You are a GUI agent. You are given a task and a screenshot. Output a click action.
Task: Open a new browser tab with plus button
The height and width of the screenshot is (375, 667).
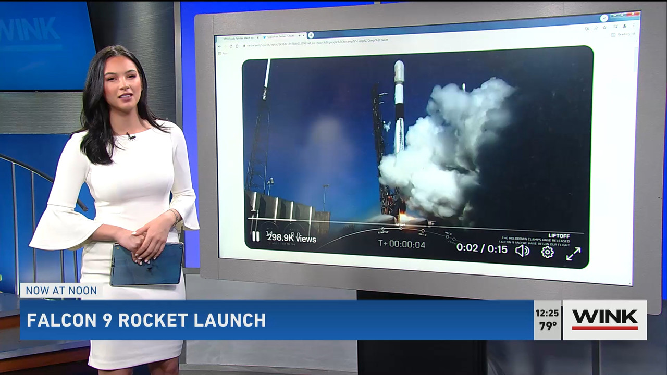click(311, 35)
